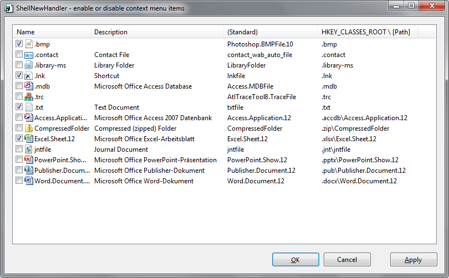This screenshot has width=449, height=278.
Task: Click the HKEY_CLASSES_ROOT path column header
Action: click(x=368, y=32)
